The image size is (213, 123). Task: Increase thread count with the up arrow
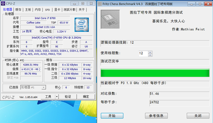(x=150, y=52)
